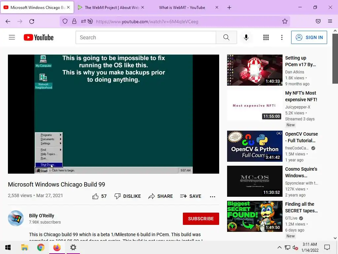The image size is (338, 254).
Task: Close the Microsoft Windows Chicago tab
Action: tap(68, 7)
